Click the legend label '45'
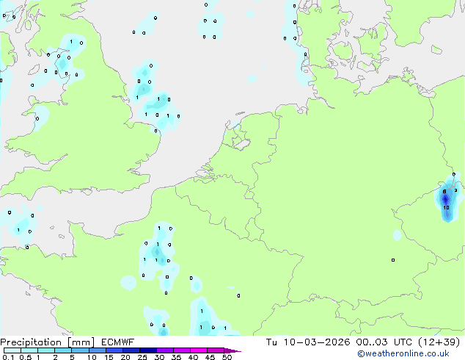This screenshot has height=360, width=465. [210, 357]
